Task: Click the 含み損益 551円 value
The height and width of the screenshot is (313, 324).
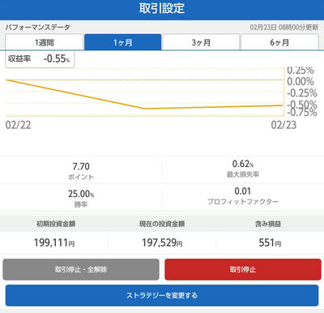Action: click(x=270, y=242)
